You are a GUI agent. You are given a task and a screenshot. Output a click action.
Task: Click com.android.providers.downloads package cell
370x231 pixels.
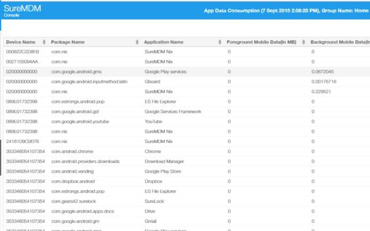tap(86, 161)
